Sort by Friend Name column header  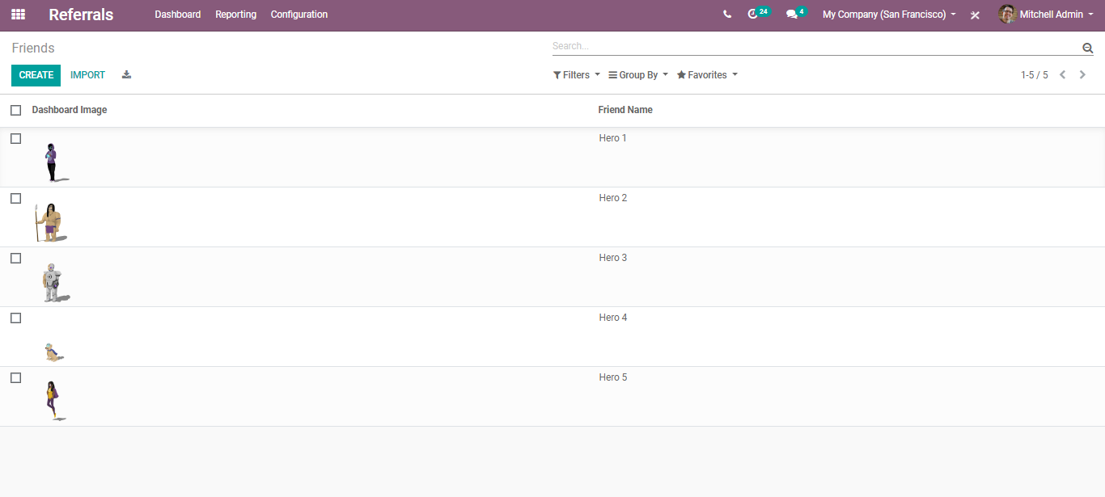pyautogui.click(x=625, y=110)
